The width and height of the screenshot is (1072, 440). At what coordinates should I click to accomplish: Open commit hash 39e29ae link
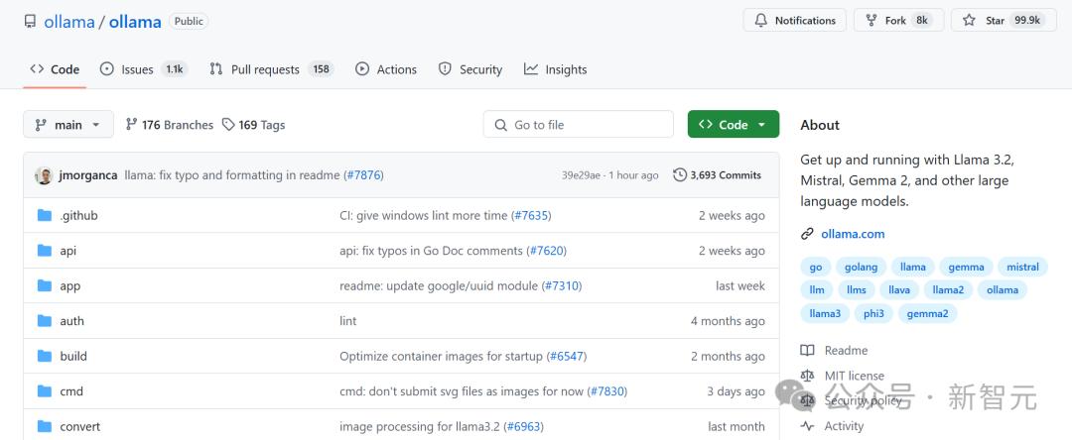581,175
